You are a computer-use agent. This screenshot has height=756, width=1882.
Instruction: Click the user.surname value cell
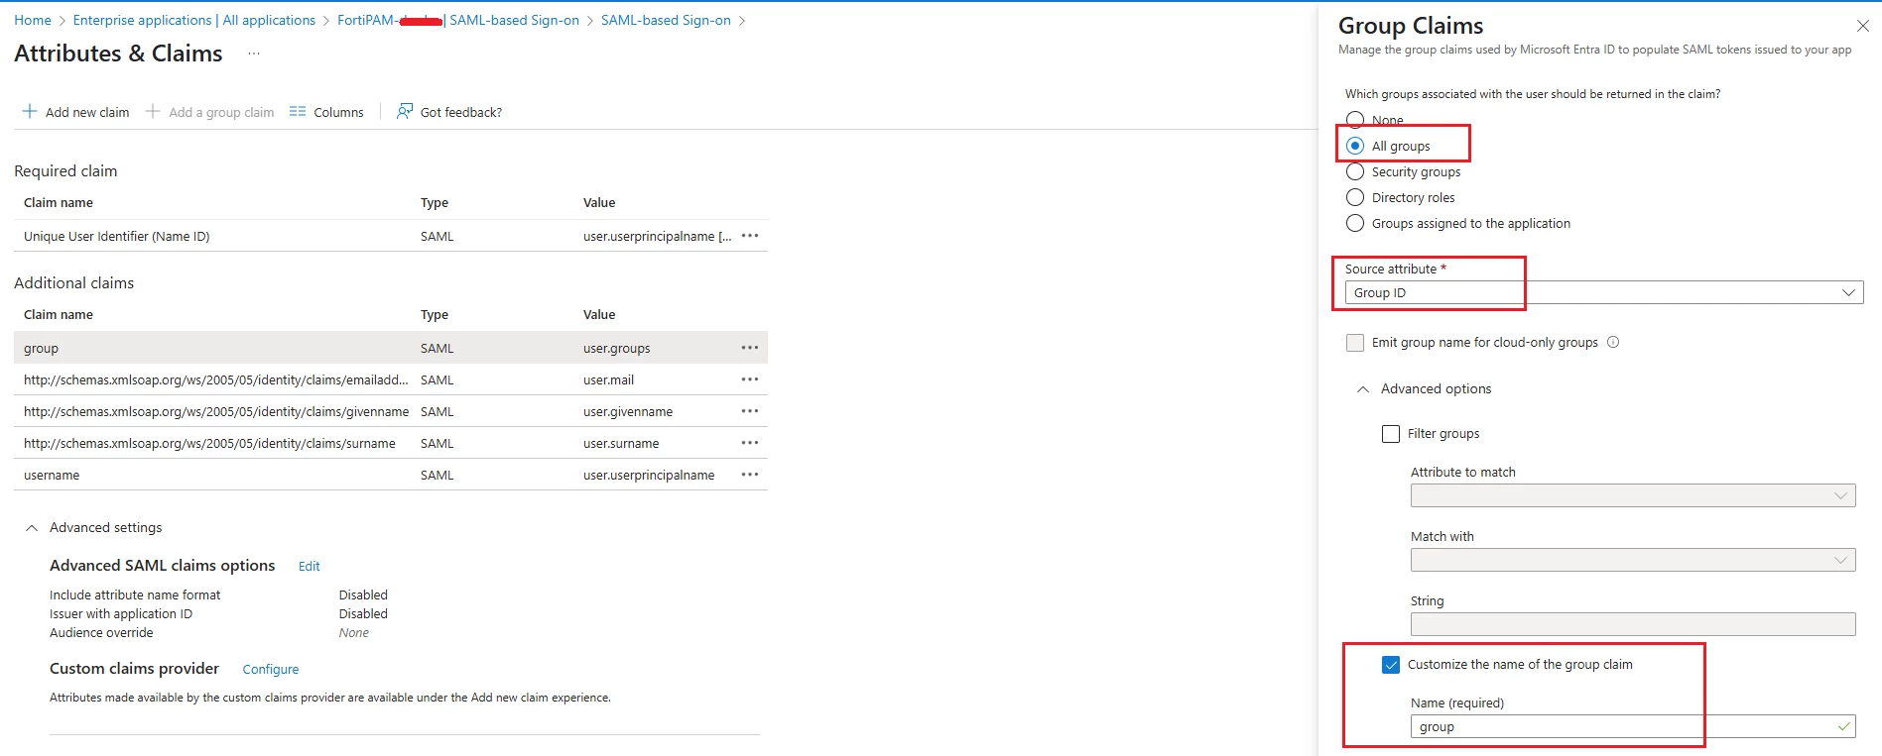point(621,443)
